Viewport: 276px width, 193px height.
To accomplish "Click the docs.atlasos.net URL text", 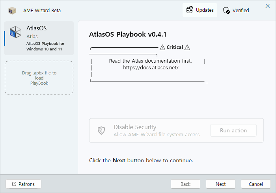I will tap(151, 68).
